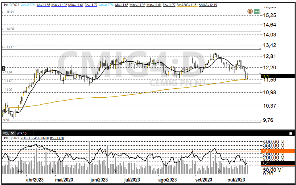Close the VOL indicator tab
This screenshot has width=296, height=185.
tap(12, 133)
